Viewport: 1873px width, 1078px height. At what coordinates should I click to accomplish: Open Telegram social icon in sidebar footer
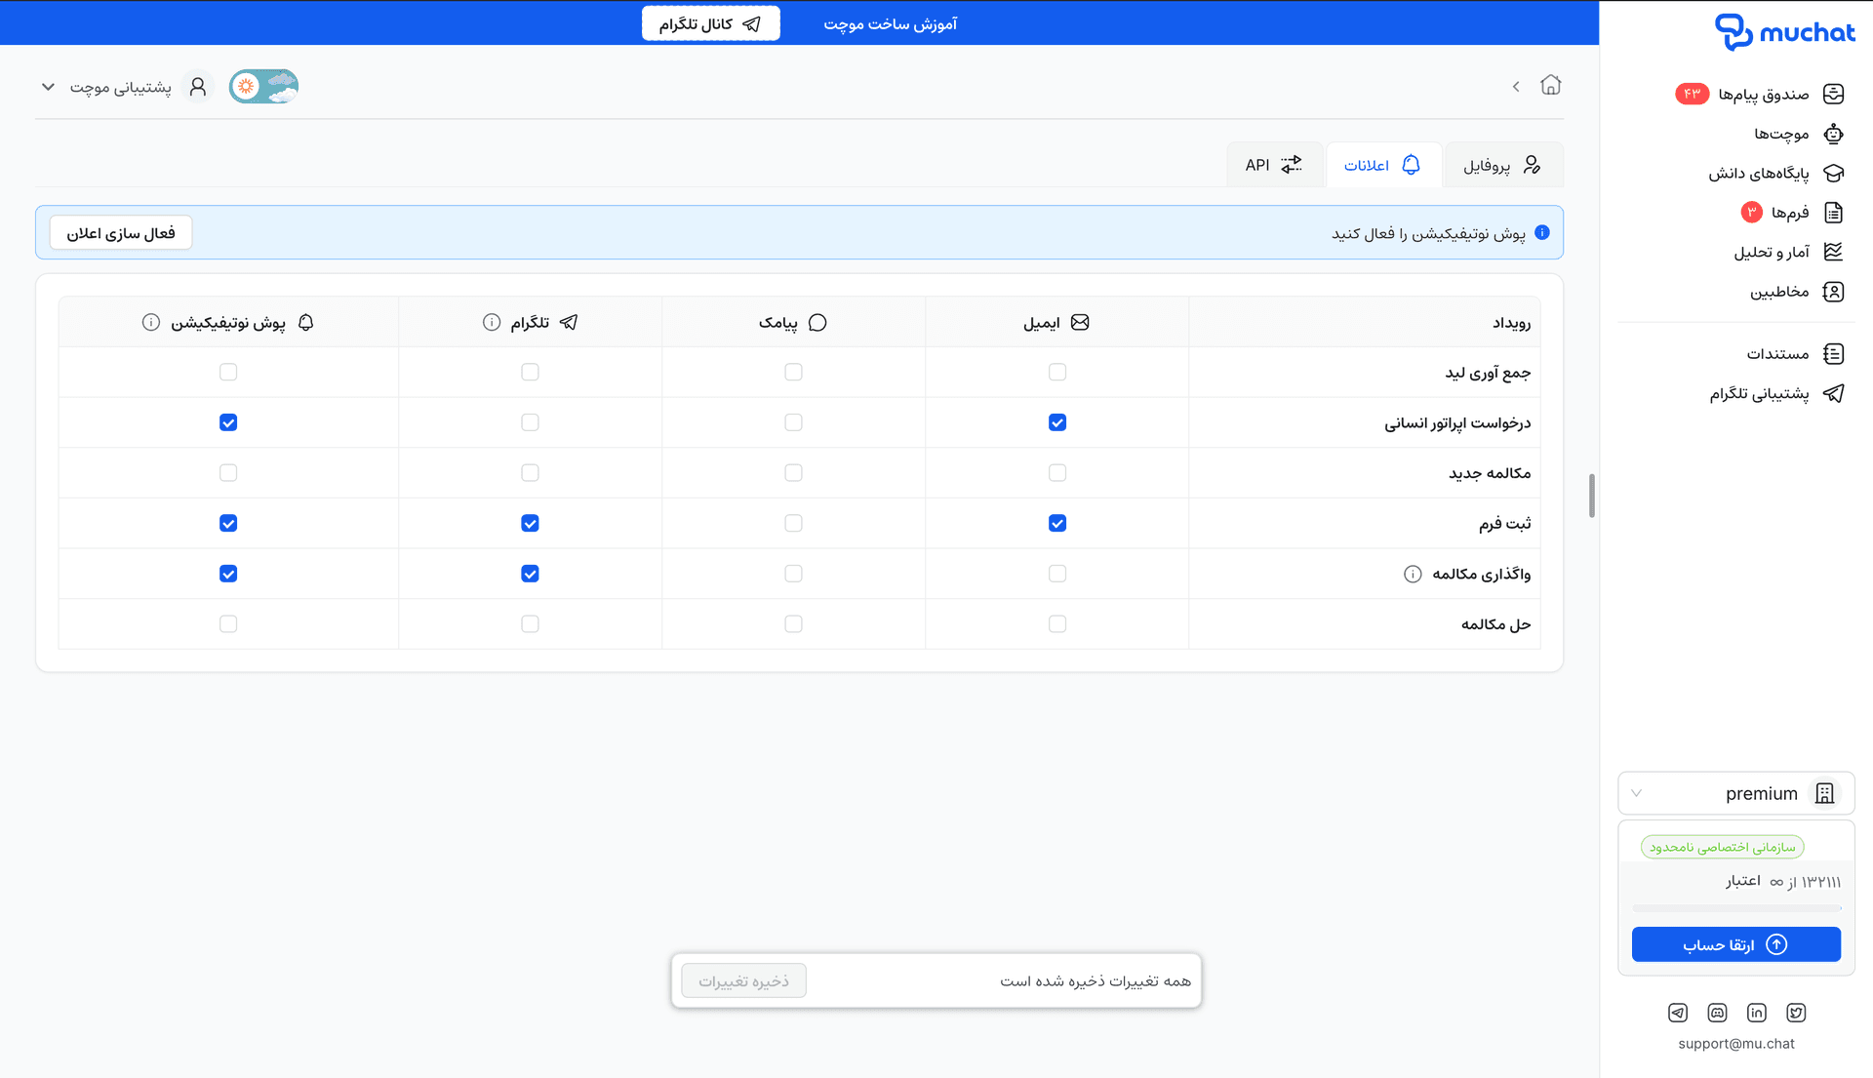1677,1013
